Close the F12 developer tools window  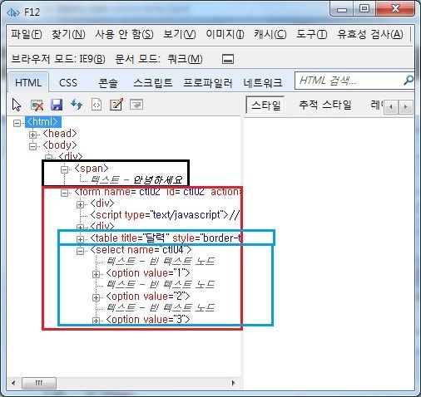[395, 8]
